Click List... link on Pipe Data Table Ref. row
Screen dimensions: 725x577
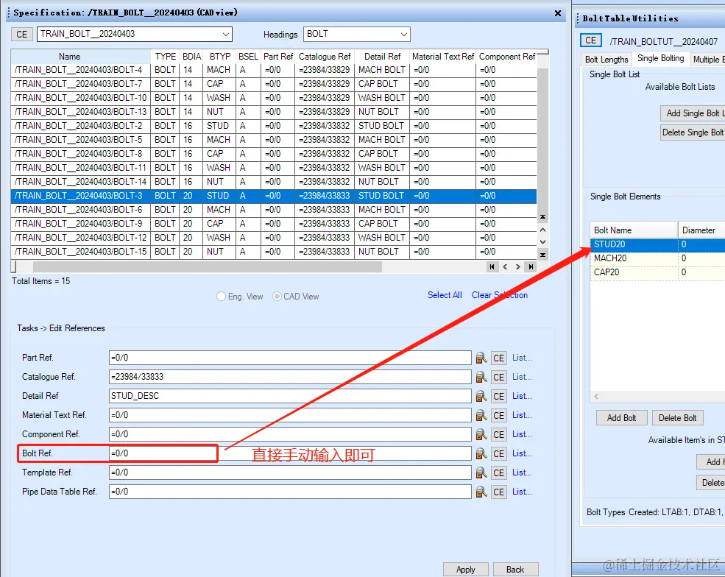[x=522, y=492]
